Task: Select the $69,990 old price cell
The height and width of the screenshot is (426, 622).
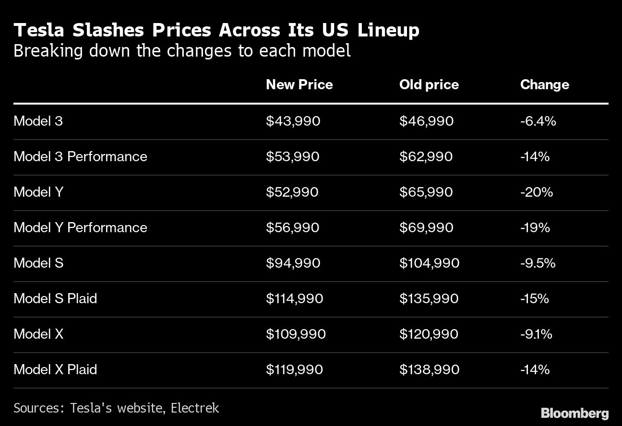Action: pyautogui.click(x=426, y=227)
